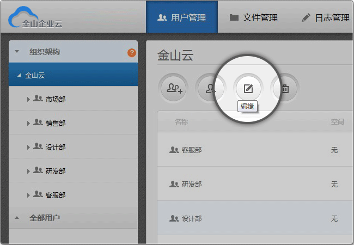
Task: Click the 金山云 page title heading
Action: pyautogui.click(x=175, y=56)
